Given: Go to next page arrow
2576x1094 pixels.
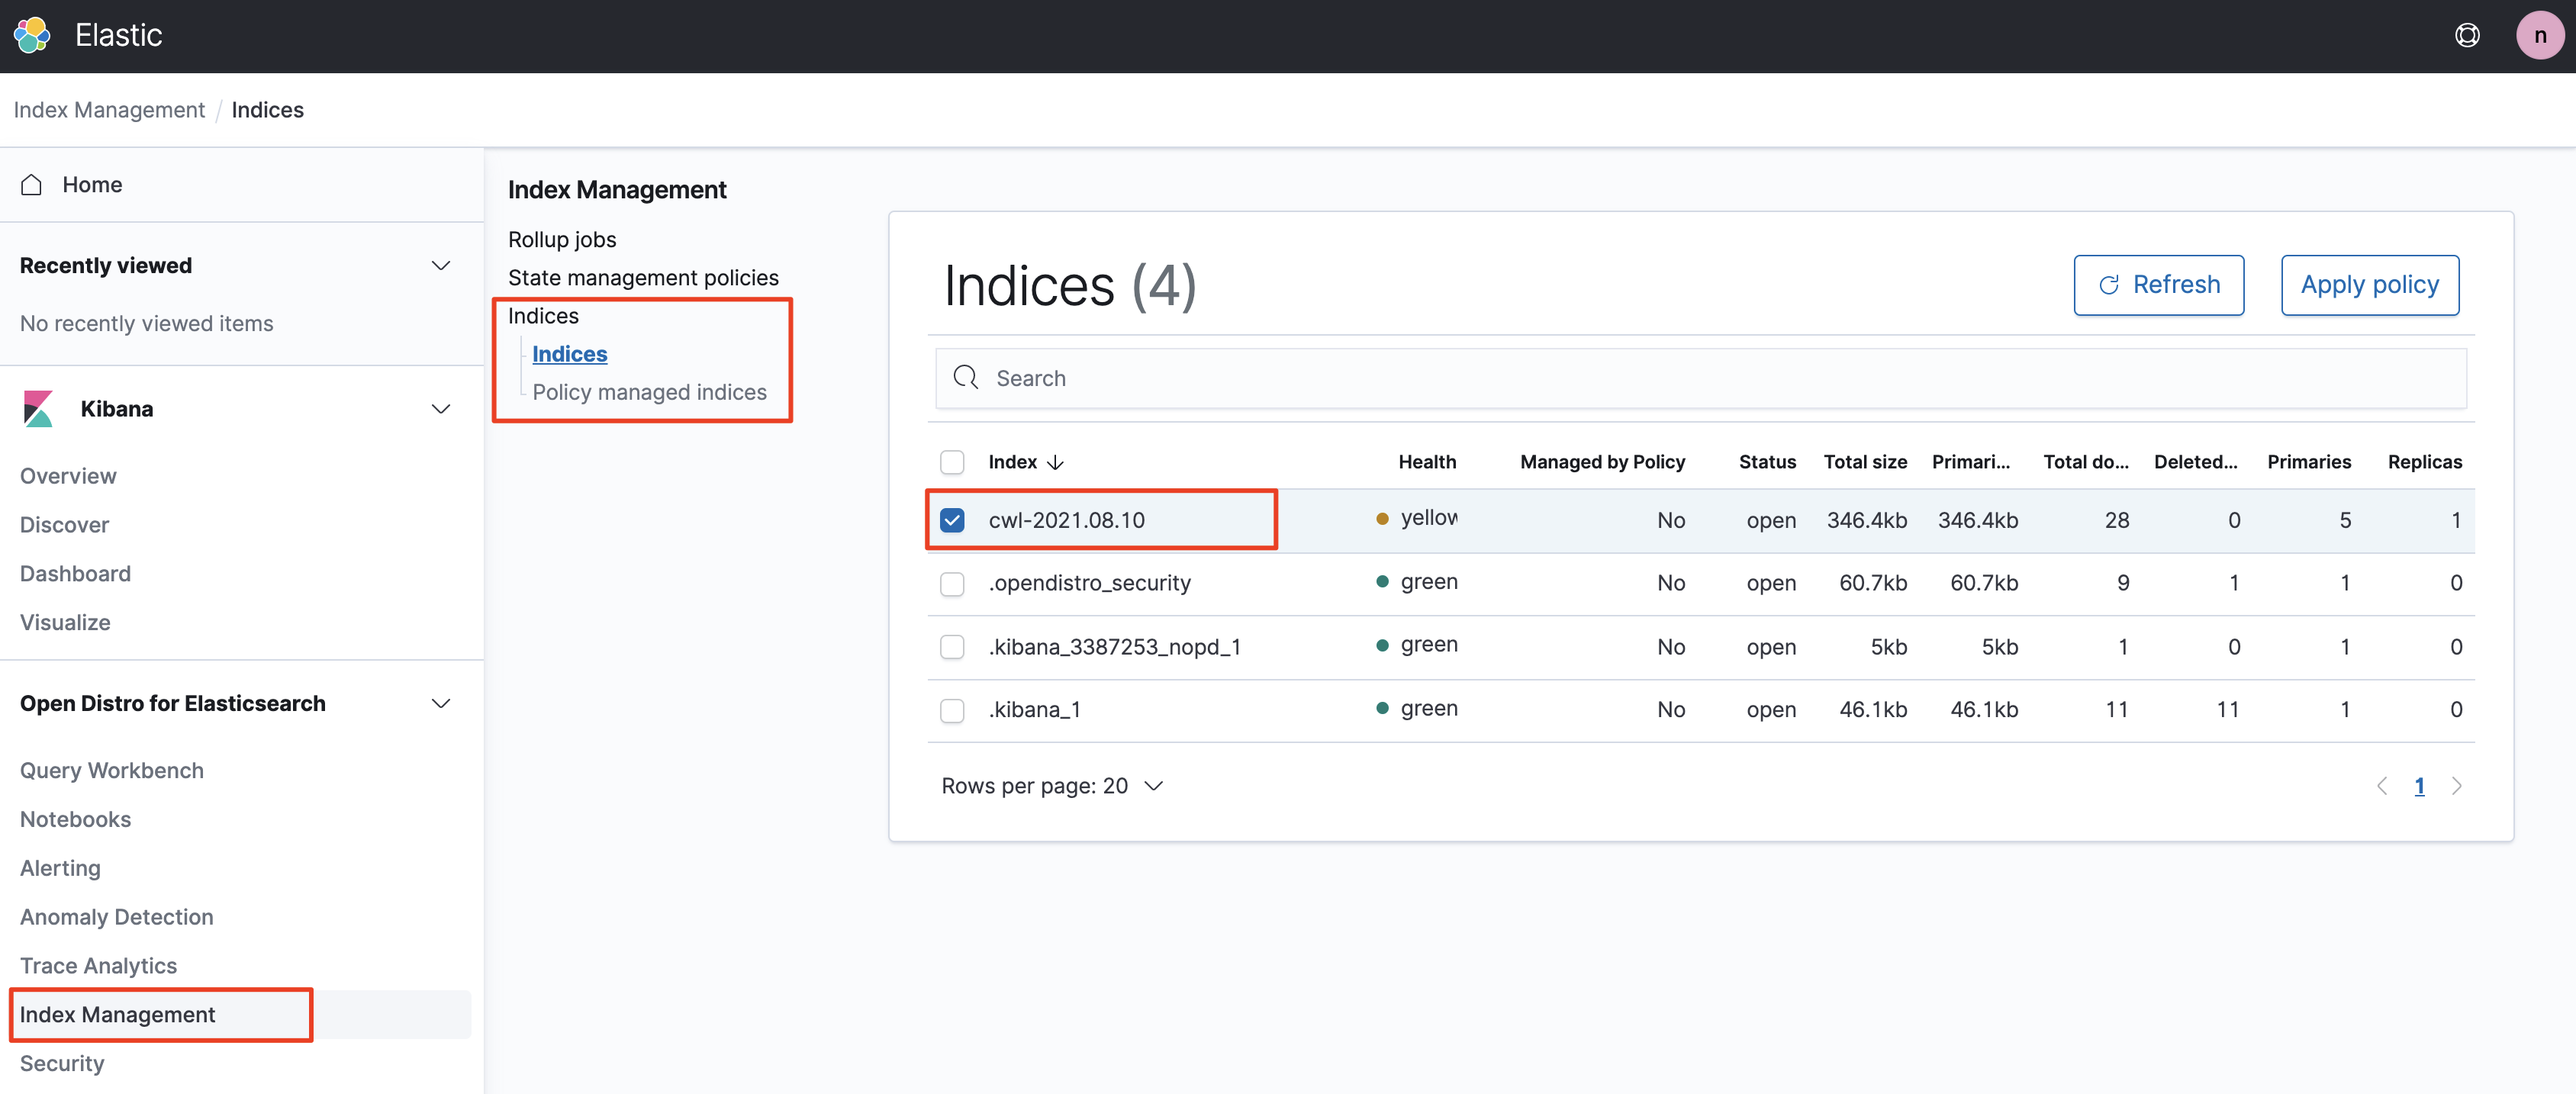Looking at the screenshot, I should tap(2456, 786).
